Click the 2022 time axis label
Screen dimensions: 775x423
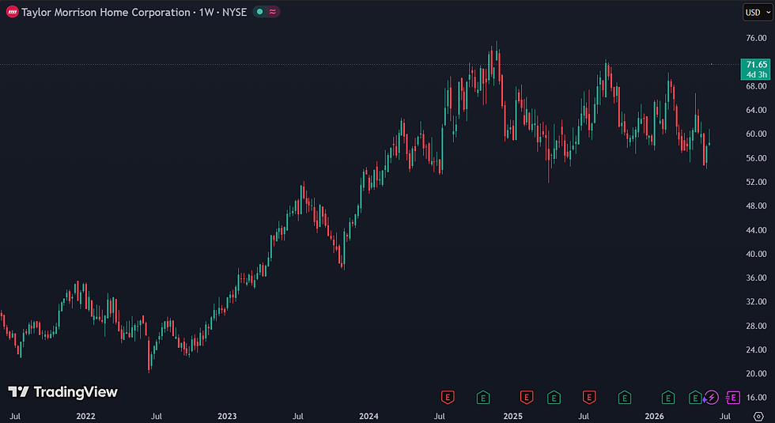point(85,417)
